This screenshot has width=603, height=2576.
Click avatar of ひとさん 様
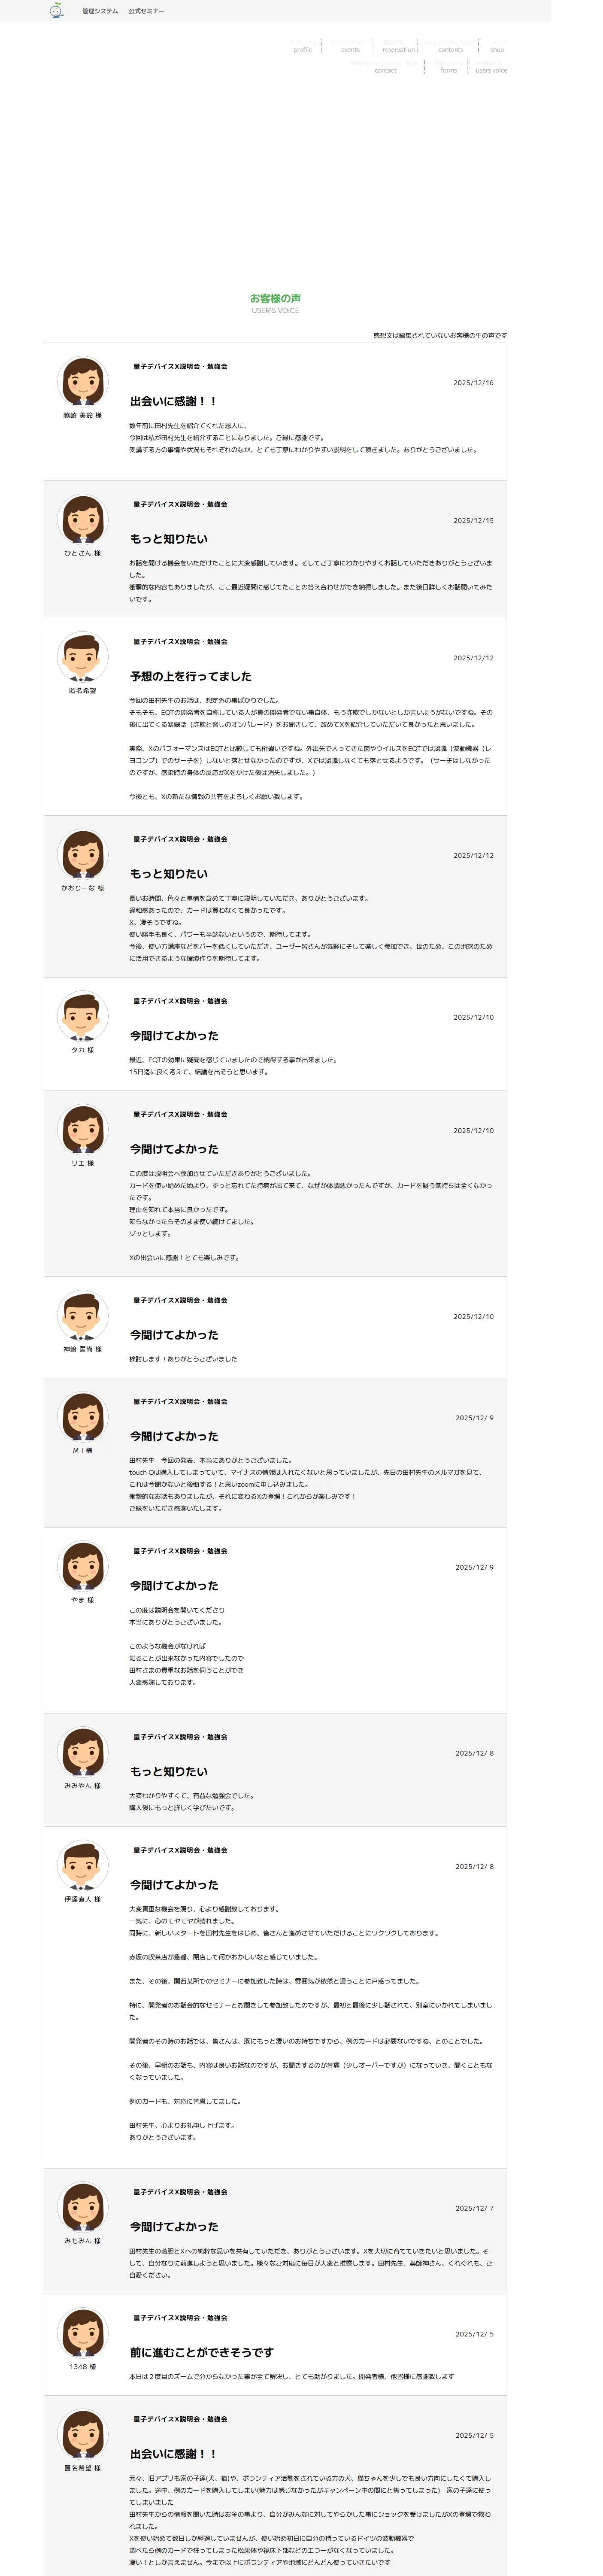tap(83, 519)
